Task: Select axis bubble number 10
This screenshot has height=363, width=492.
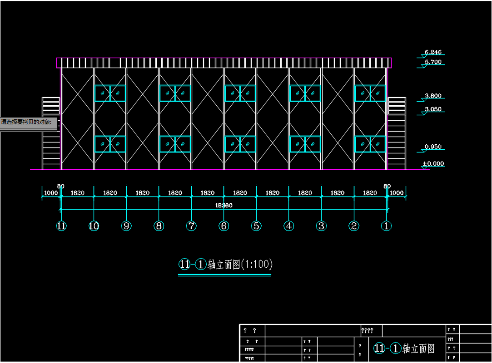Action: [94, 226]
